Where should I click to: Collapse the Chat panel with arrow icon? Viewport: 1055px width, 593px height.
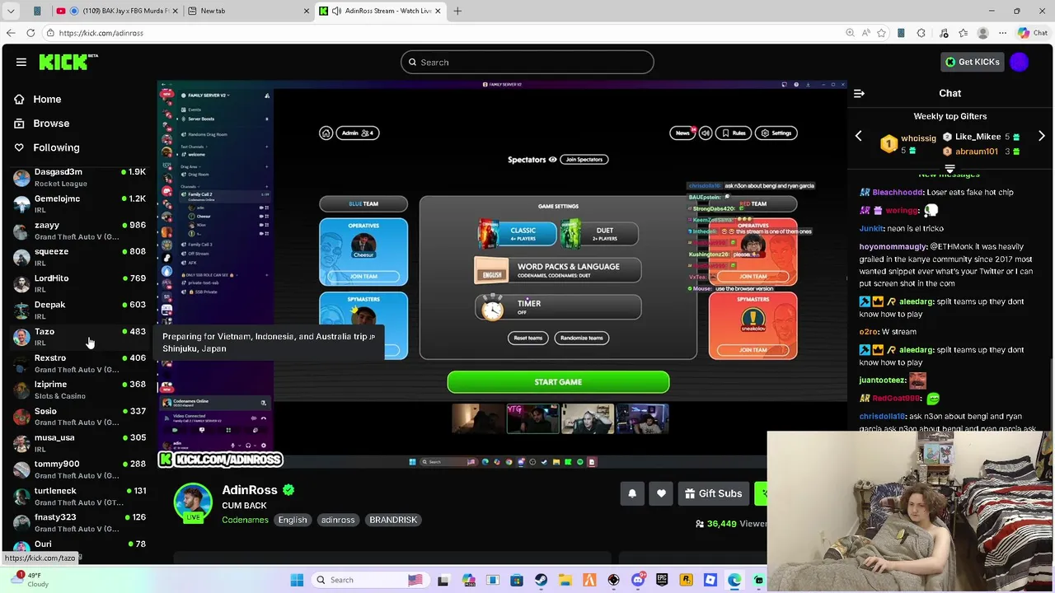[x=859, y=94]
